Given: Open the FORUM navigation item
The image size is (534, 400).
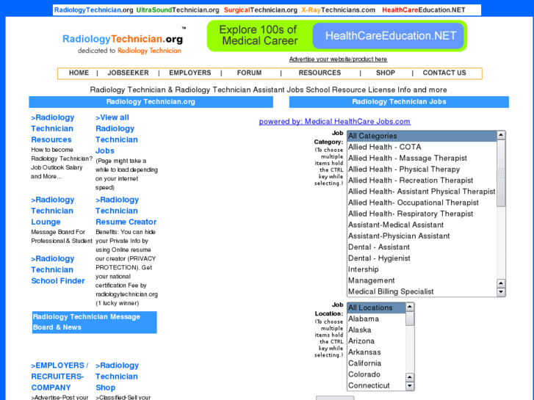Looking at the screenshot, I should tap(249, 73).
